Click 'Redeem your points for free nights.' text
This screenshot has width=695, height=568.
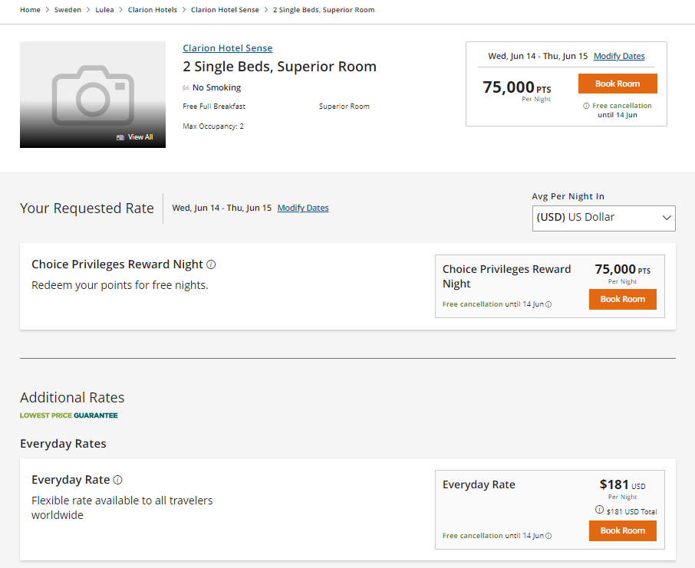120,285
